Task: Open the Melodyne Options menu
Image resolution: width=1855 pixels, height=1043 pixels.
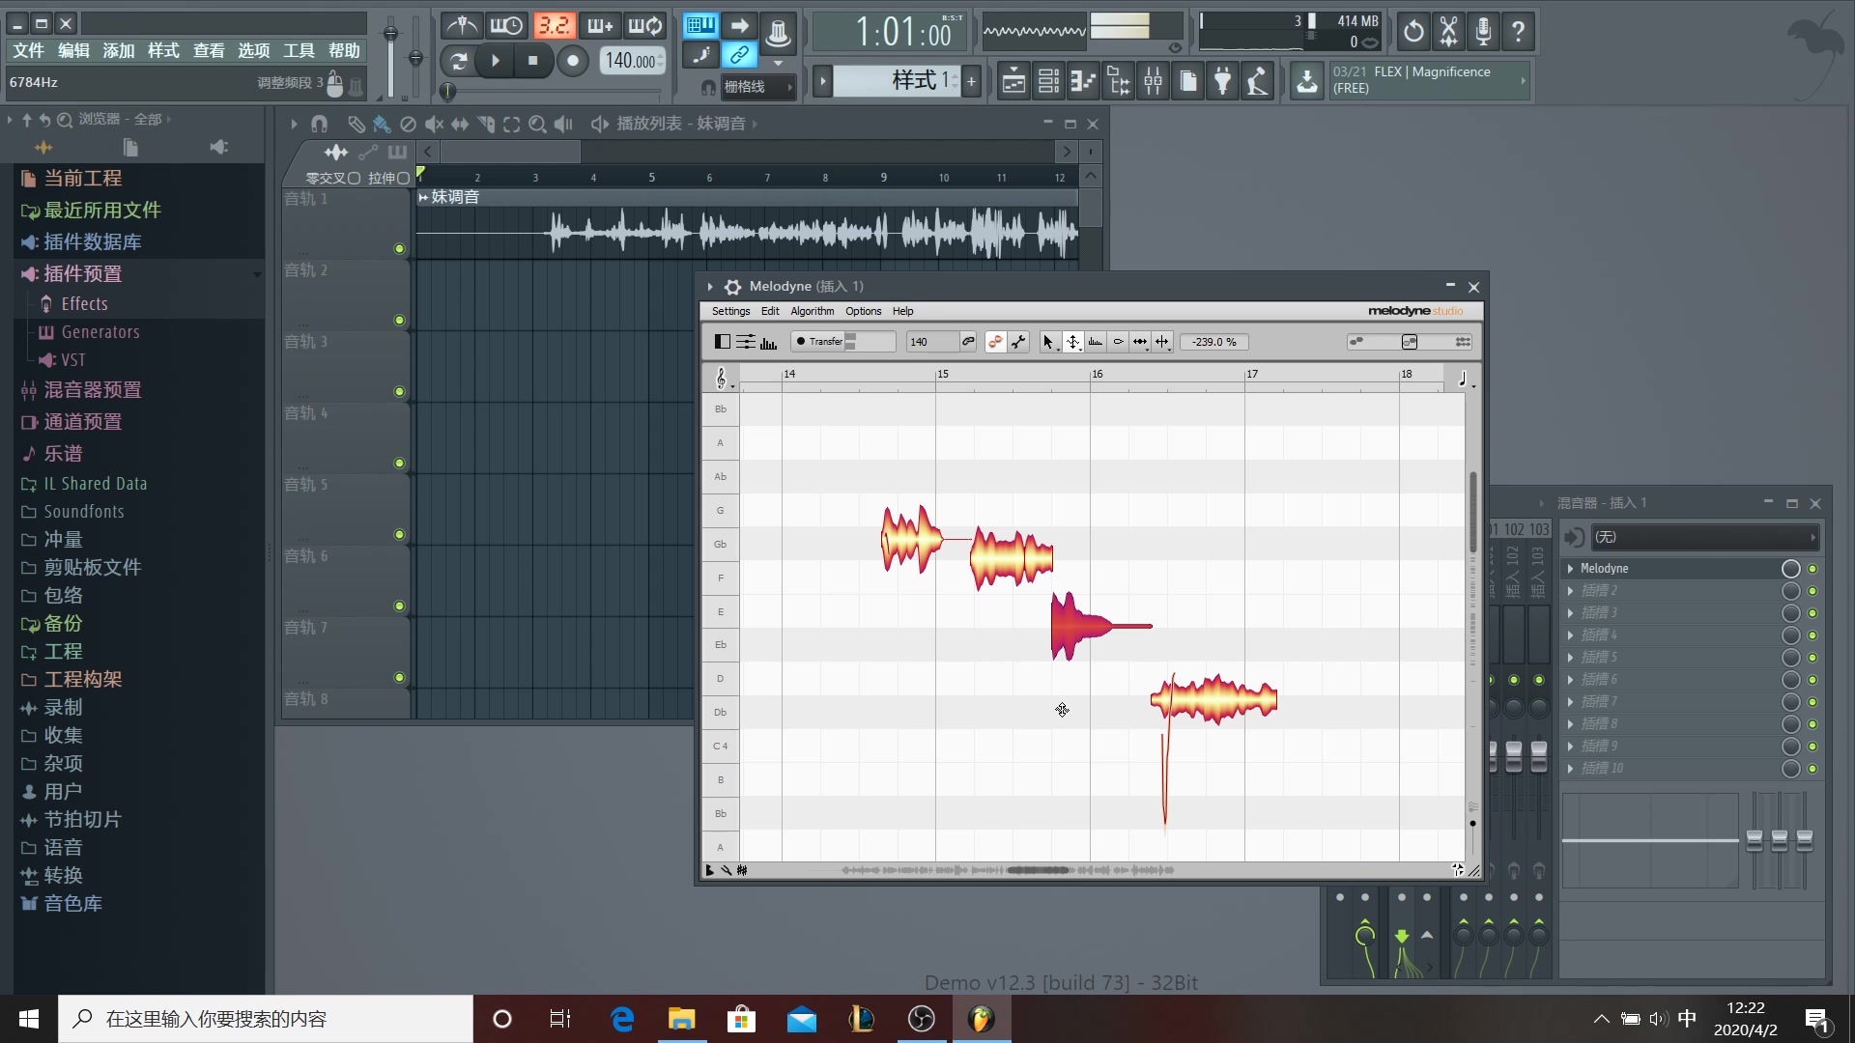Action: [x=863, y=311]
